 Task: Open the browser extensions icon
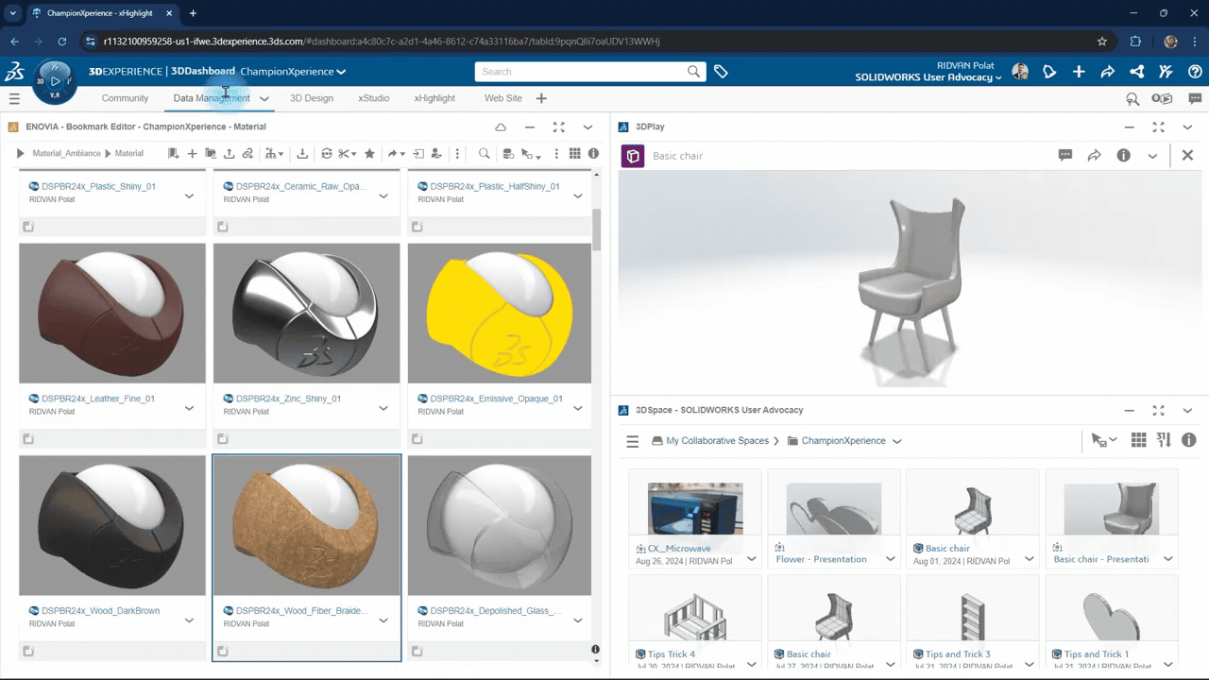click(x=1136, y=42)
